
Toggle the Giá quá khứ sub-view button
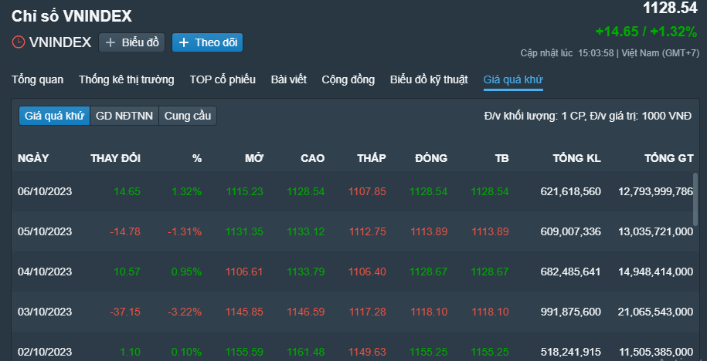click(x=55, y=116)
